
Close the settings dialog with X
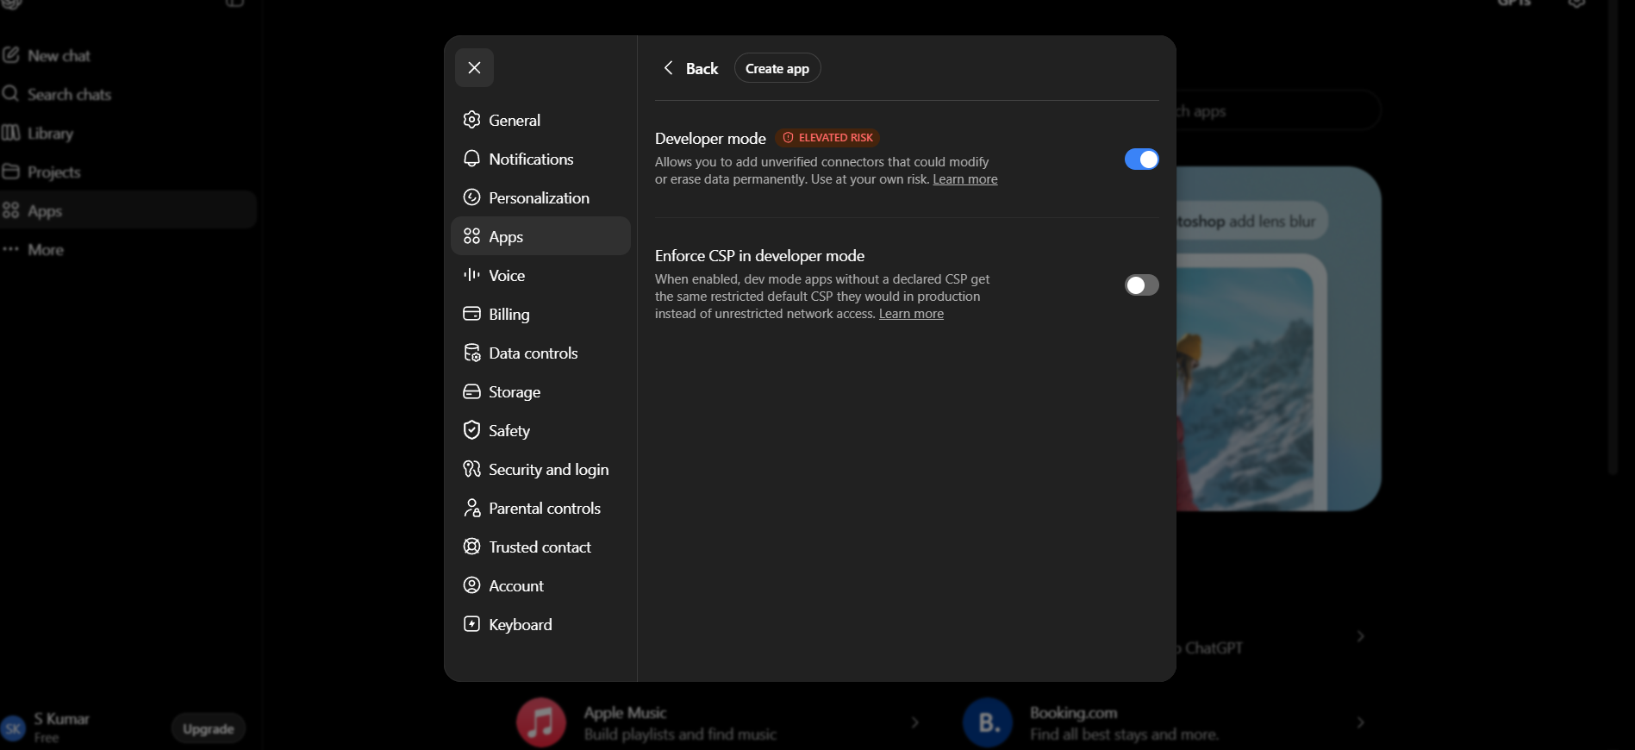point(474,68)
